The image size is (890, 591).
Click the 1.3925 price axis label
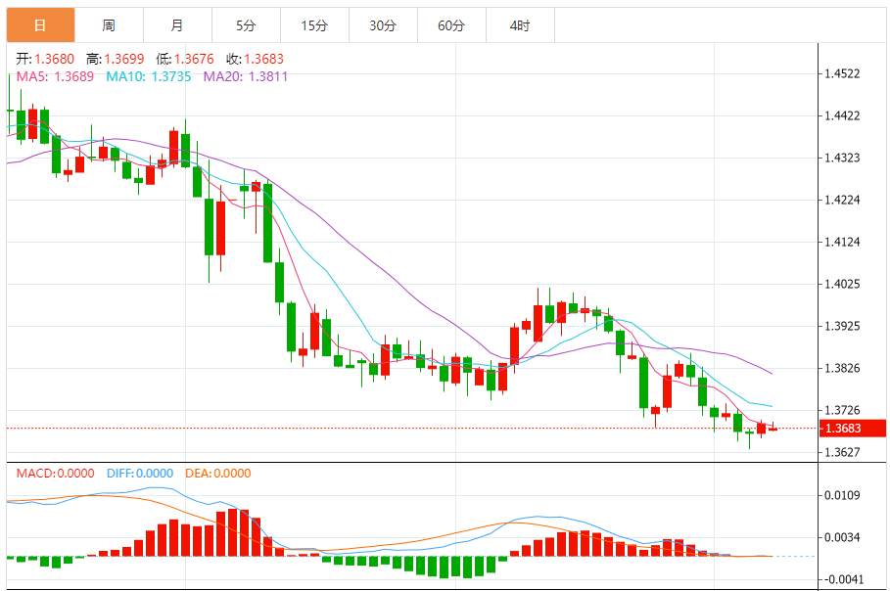coord(842,326)
